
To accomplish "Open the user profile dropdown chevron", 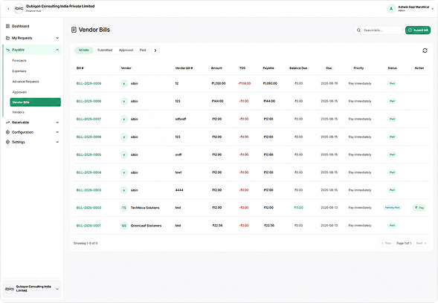I will [432, 9].
